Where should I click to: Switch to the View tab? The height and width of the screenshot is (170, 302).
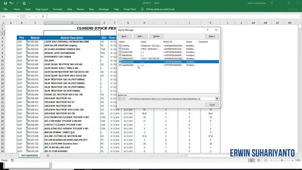(91, 9)
